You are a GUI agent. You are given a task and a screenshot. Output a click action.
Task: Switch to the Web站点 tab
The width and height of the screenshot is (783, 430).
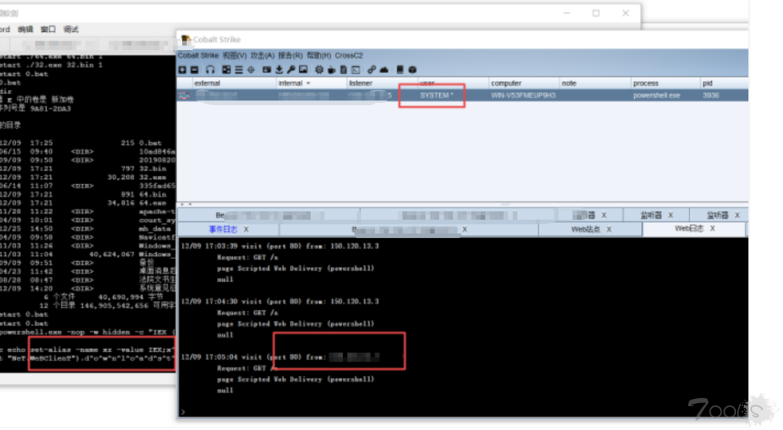point(587,229)
